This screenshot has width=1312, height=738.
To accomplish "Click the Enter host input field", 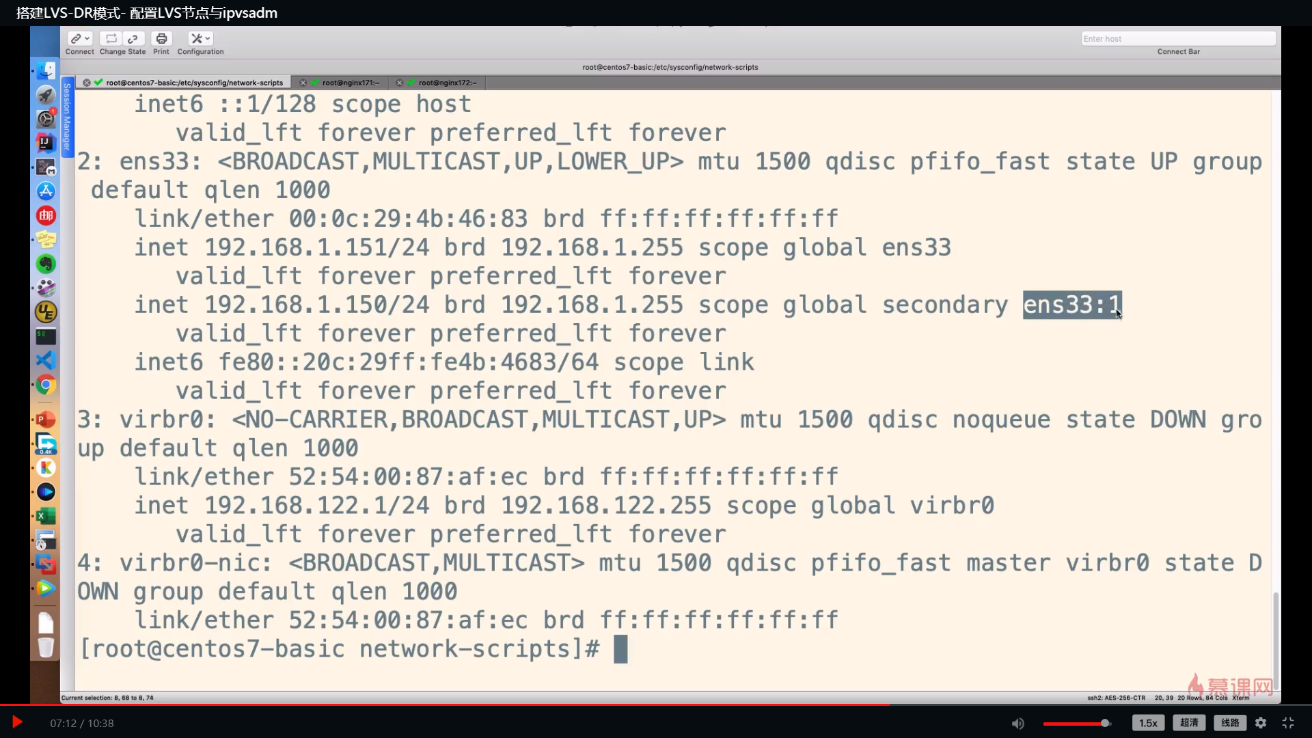I will coord(1177,39).
